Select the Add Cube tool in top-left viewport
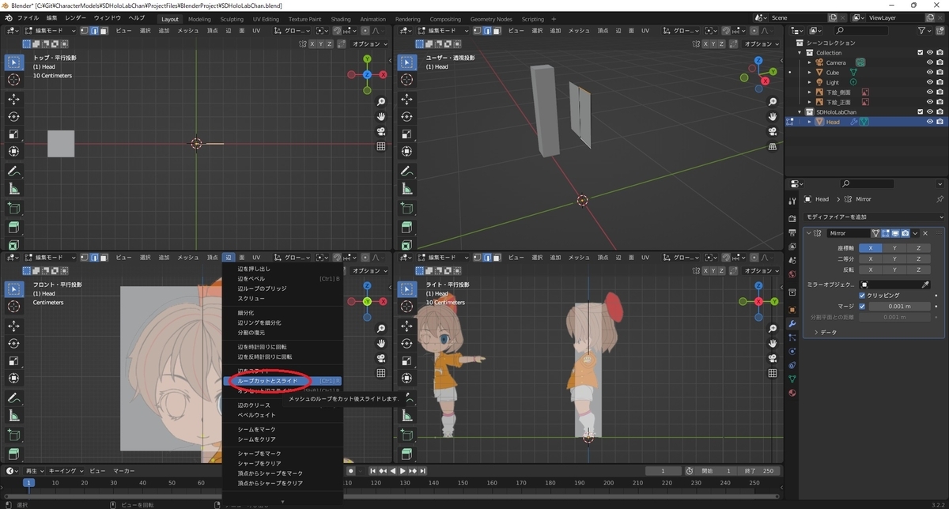Viewport: 949px width, 509px height. coord(14,208)
